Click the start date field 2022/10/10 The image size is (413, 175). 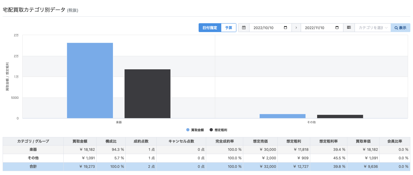271,28
